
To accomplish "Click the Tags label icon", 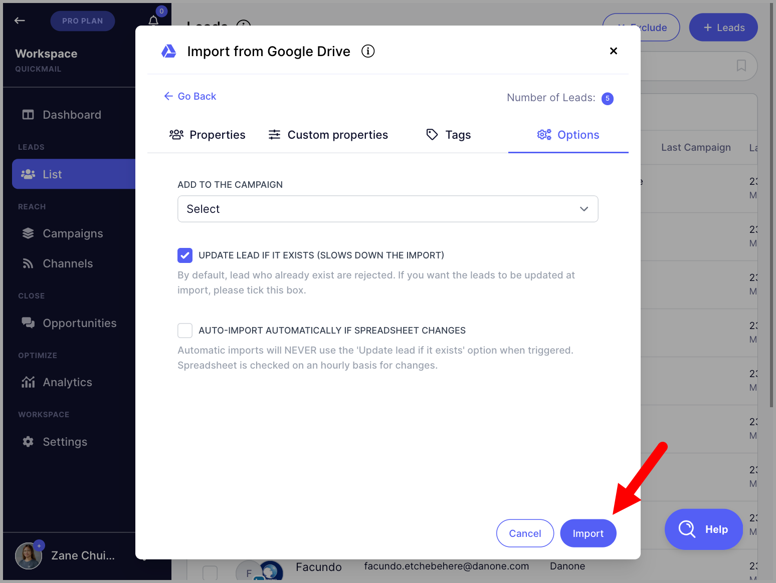I will (x=432, y=134).
